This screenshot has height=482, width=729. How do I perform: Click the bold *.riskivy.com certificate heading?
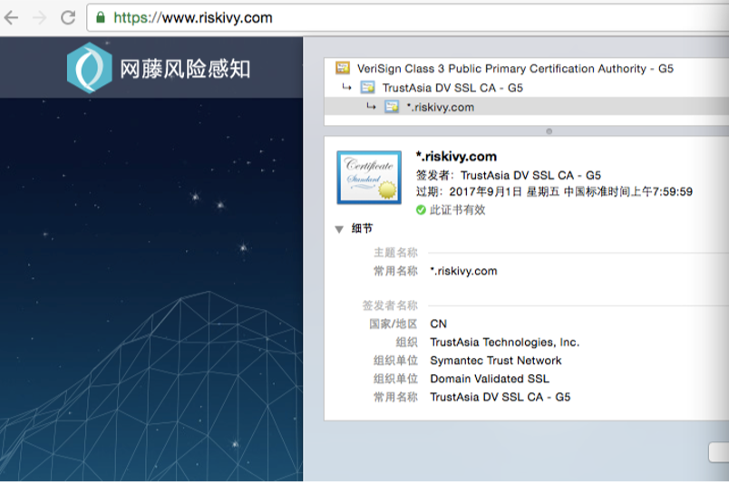pyautogui.click(x=456, y=157)
